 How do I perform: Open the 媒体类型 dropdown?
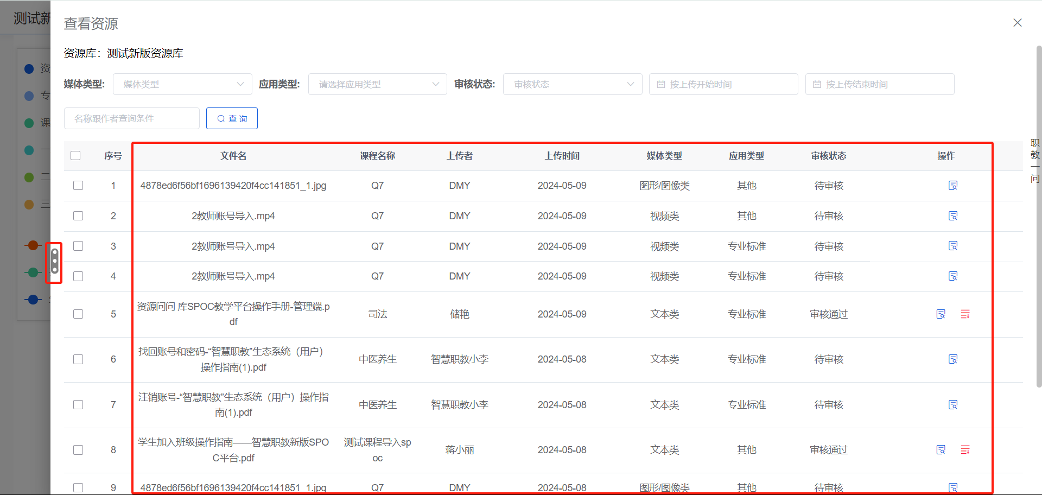click(x=182, y=84)
